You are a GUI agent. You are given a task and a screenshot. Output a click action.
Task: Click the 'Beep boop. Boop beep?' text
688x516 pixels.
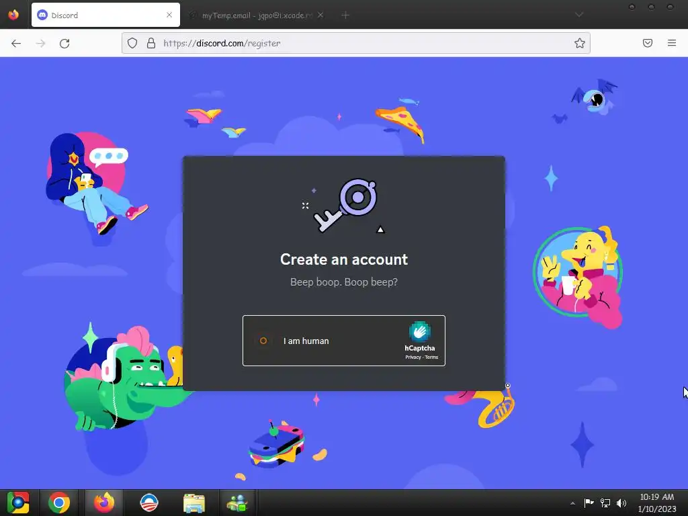tap(344, 282)
